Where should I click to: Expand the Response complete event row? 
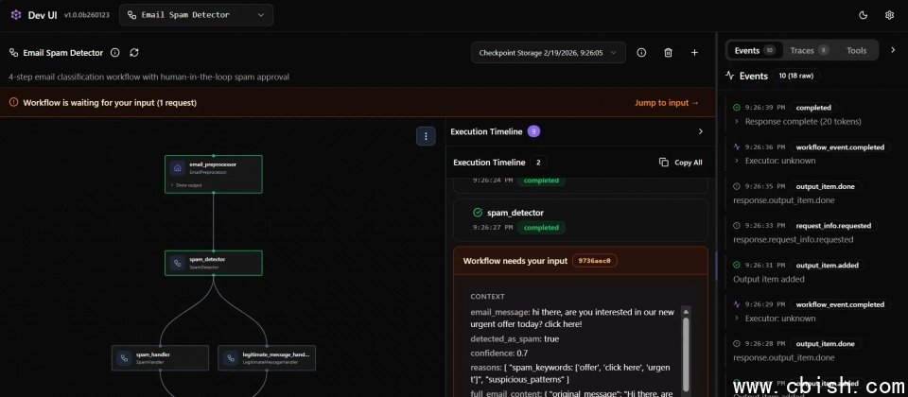pyautogui.click(x=737, y=121)
